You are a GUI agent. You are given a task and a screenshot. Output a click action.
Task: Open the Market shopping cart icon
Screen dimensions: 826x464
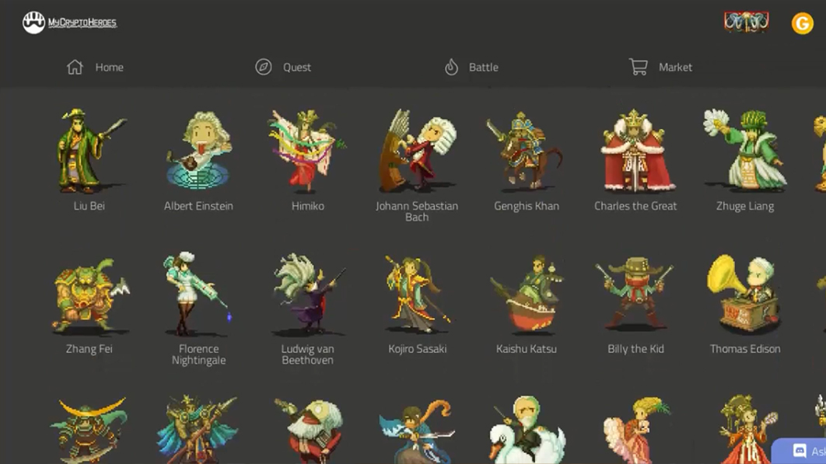pos(639,68)
